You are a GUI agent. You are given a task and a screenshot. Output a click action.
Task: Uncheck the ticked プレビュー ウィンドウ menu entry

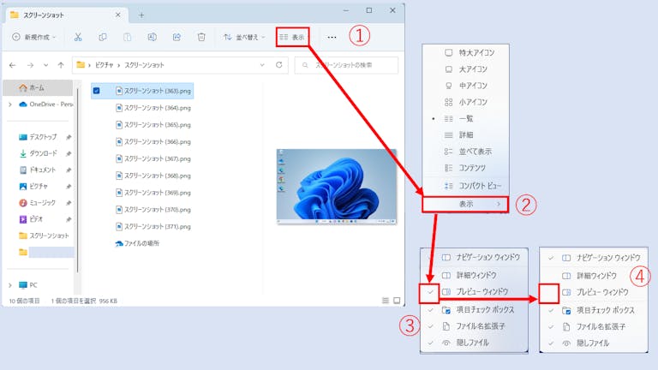[x=474, y=291]
